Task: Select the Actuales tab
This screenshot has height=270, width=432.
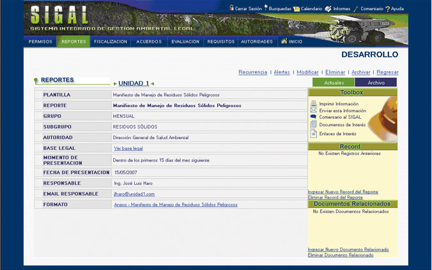Action: point(333,83)
